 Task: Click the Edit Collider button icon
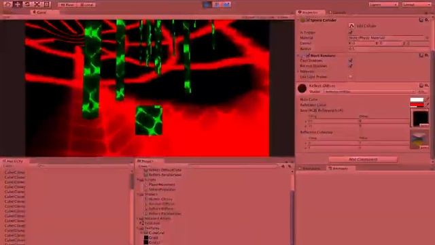(351, 26)
